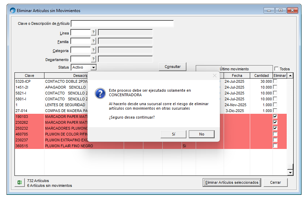Sort by the Fecha column header

[237, 76]
